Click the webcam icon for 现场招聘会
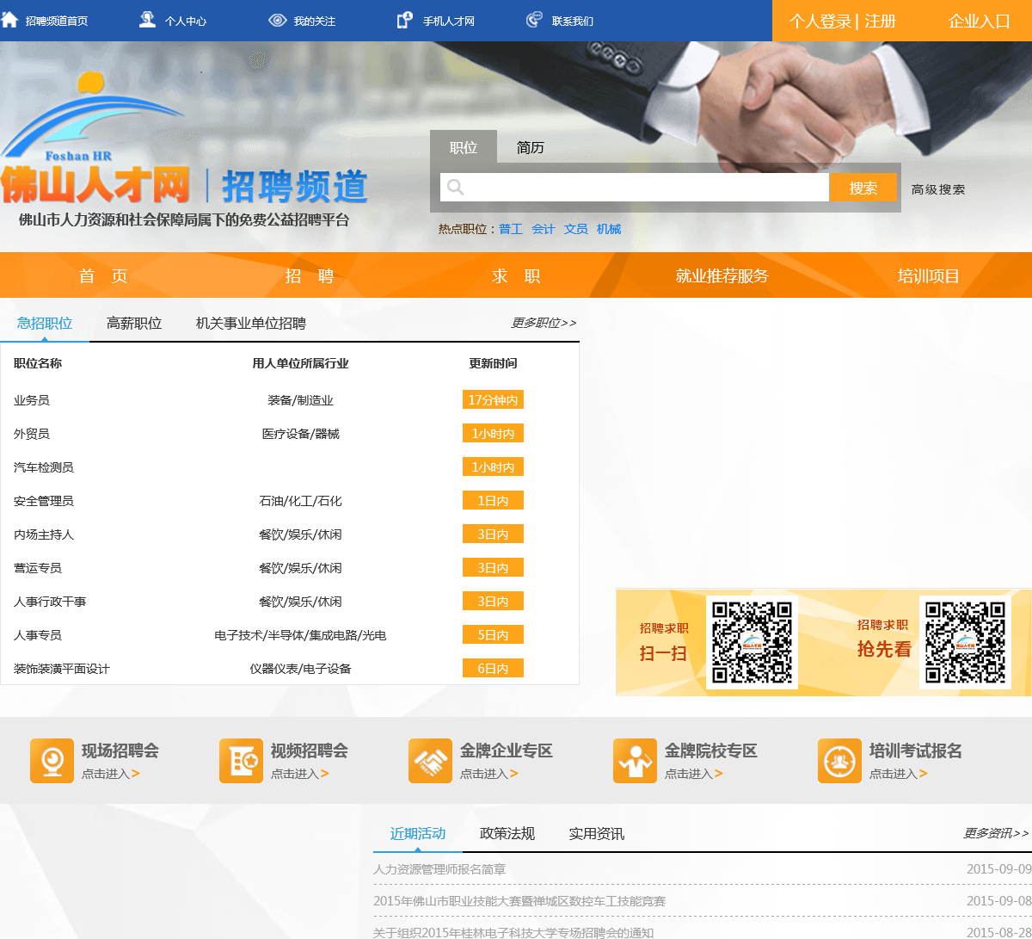This screenshot has height=939, width=1032. click(52, 761)
